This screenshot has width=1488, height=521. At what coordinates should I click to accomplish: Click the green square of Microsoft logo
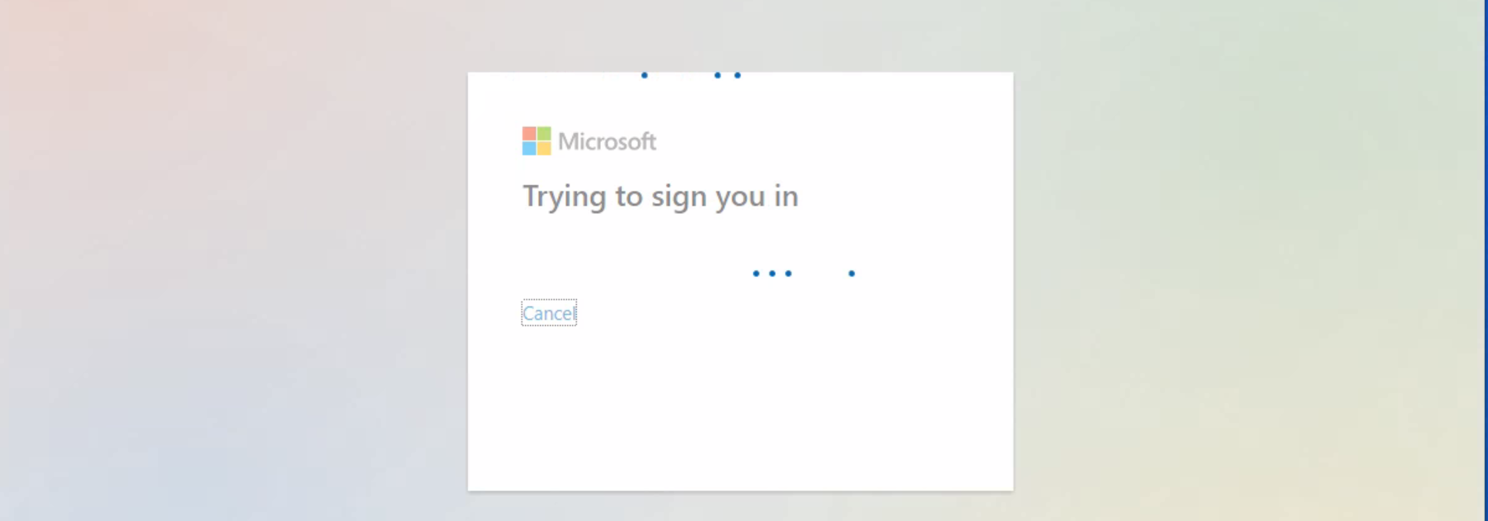point(544,134)
